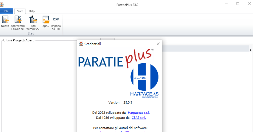The height and width of the screenshot is (132, 253).
Task: Close the Credenziali dialog
Action: click(x=158, y=44)
